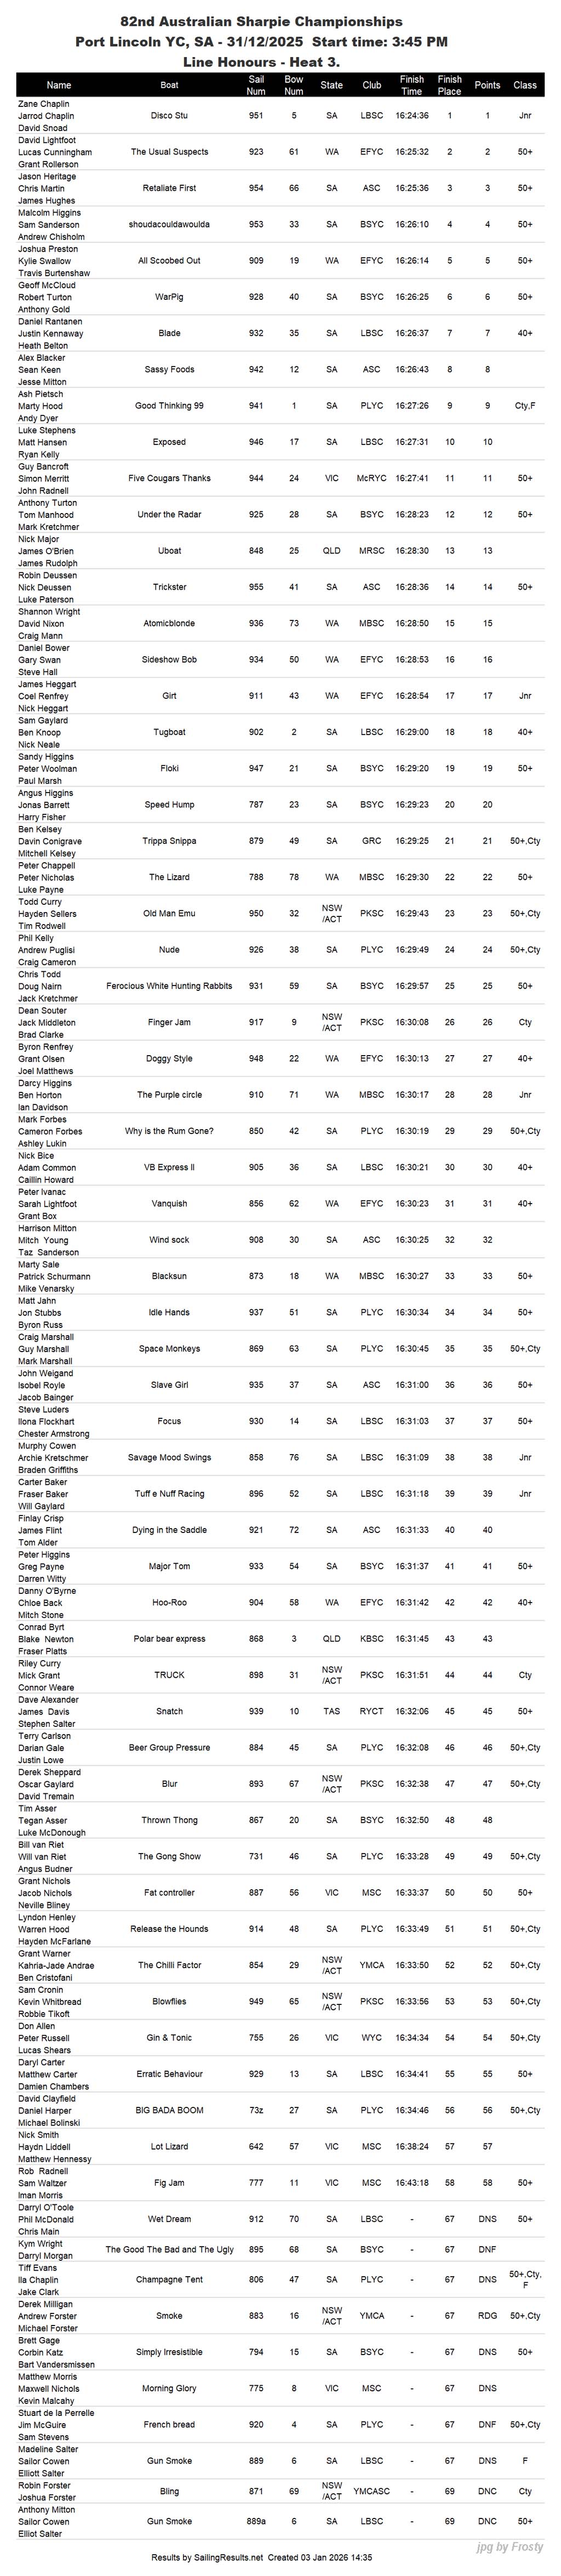Click "The Good The Bad and The Ugly"

coord(169,2250)
